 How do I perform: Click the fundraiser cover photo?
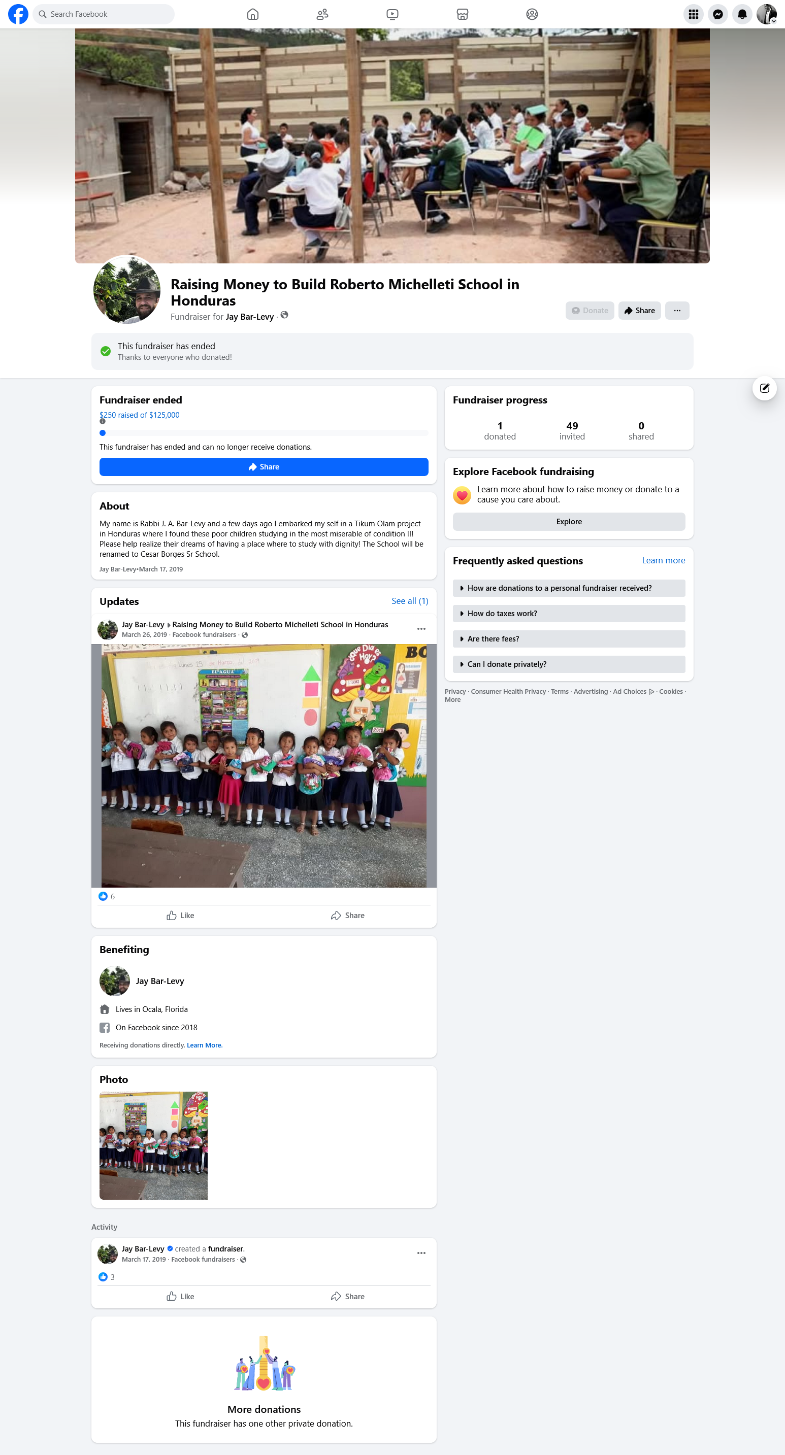coord(392,146)
